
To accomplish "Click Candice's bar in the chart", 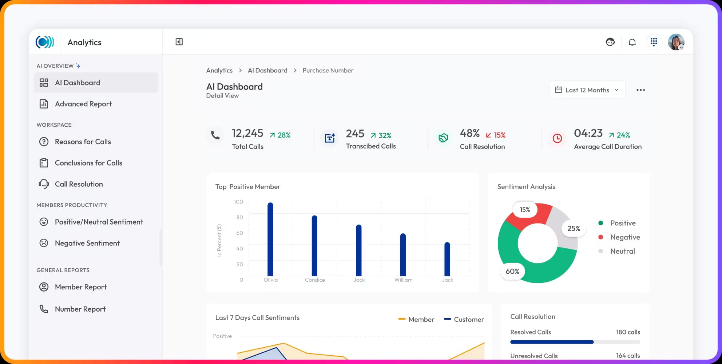I will 314,246.
